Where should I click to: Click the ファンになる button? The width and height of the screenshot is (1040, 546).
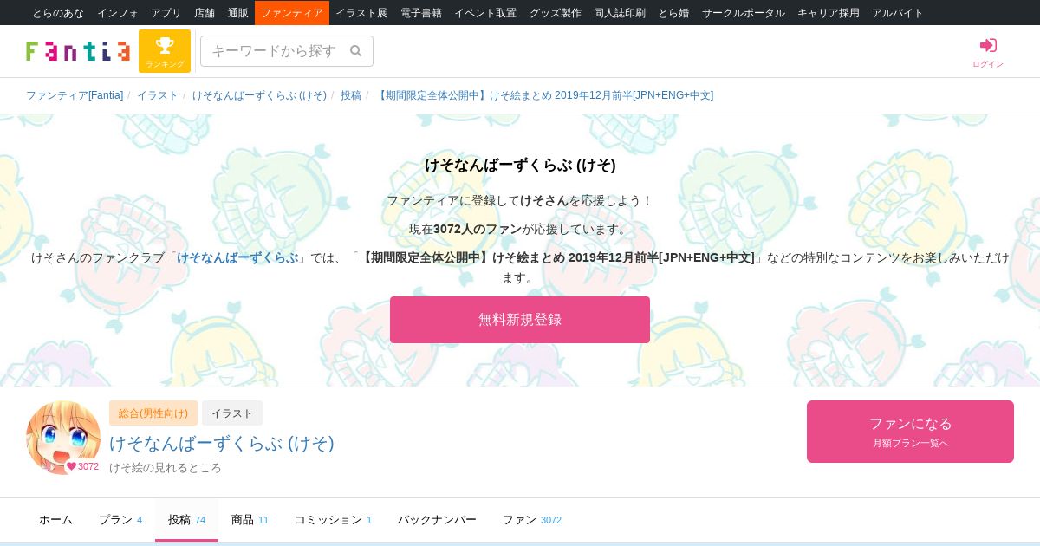[910, 432]
